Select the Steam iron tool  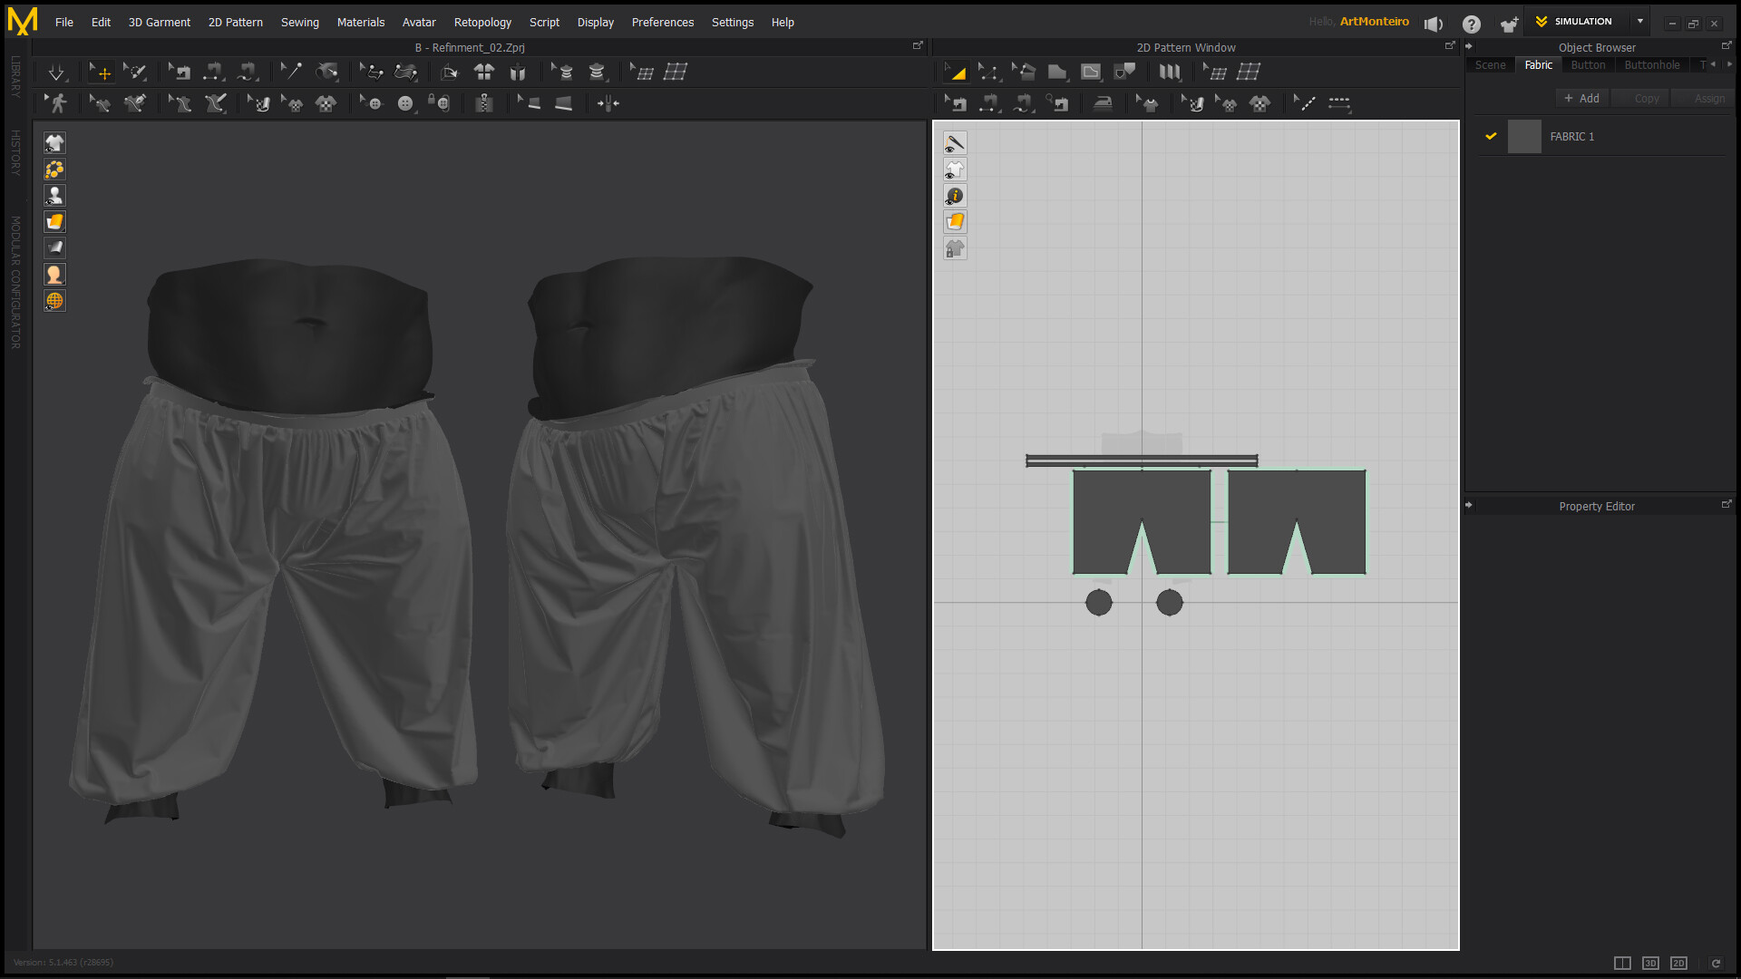tap(1103, 103)
